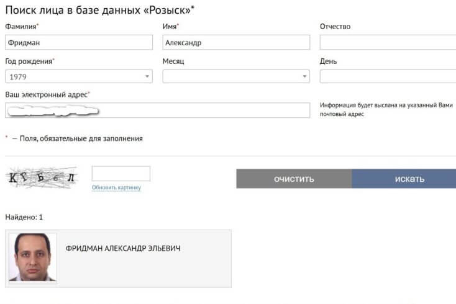Focus the empty Отчество input field

388,42
